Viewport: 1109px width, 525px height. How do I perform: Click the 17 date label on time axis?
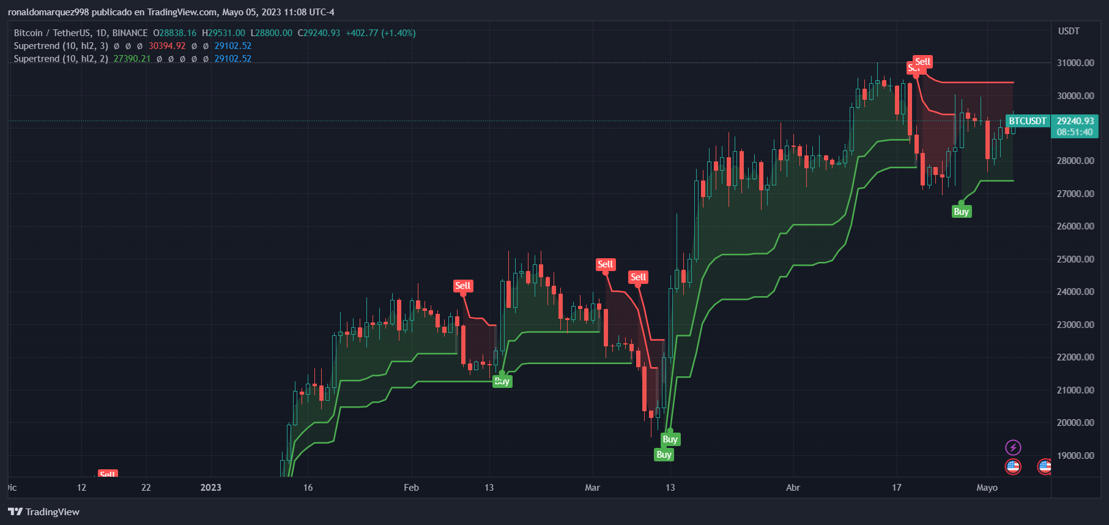(x=896, y=488)
